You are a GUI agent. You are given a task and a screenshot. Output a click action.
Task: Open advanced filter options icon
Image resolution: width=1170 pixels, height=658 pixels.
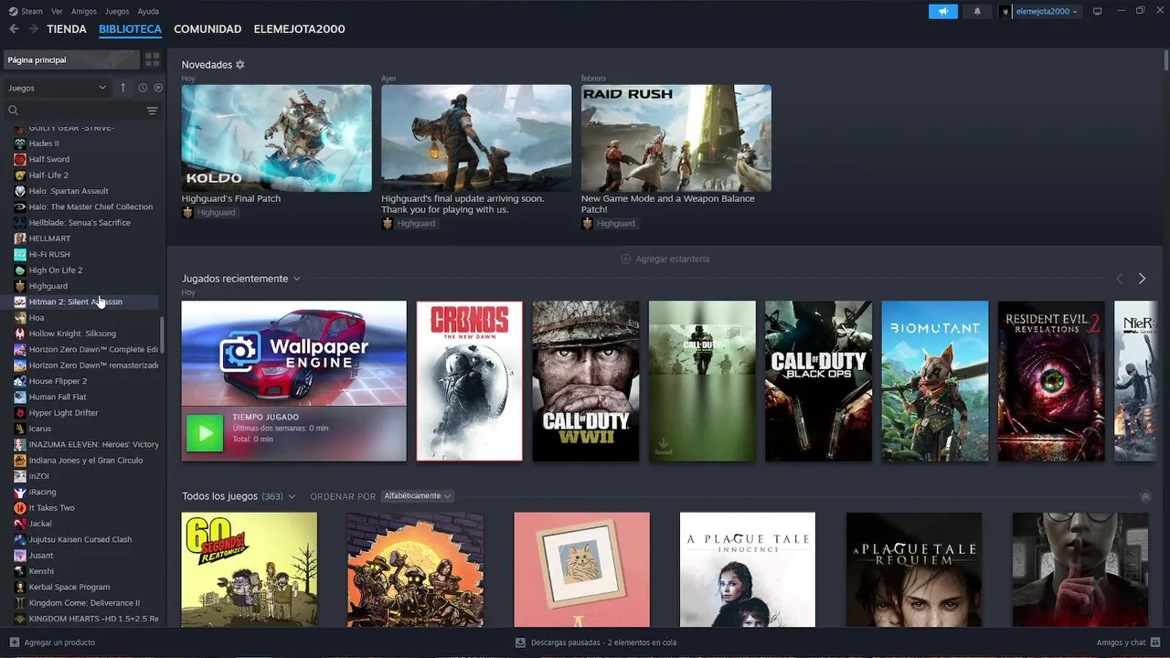click(x=152, y=111)
